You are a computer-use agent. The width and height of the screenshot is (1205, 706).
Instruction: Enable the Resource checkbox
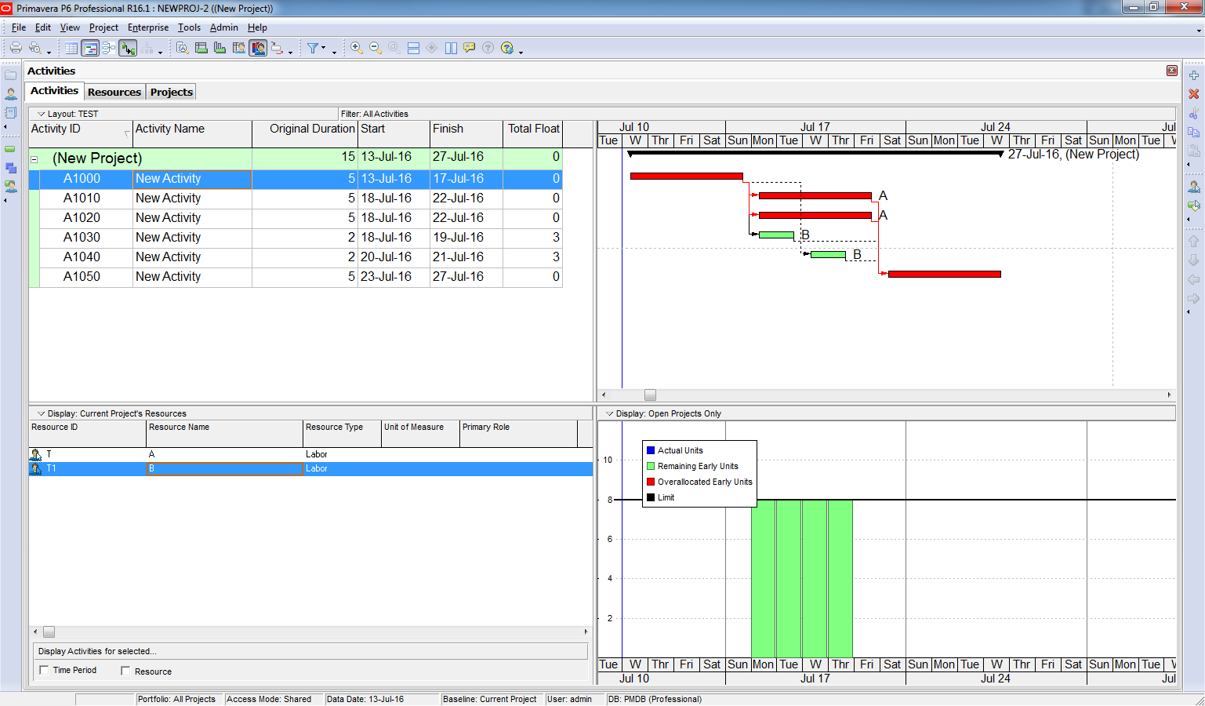coord(124,671)
